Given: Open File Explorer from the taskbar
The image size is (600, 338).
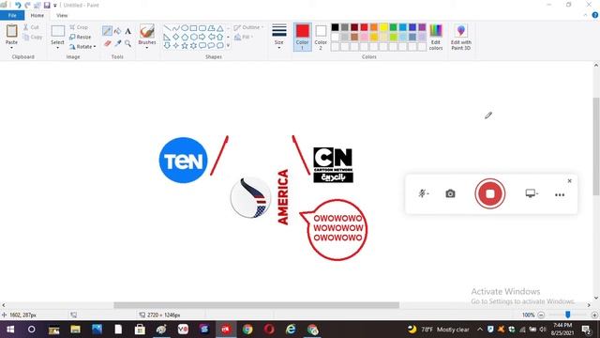Looking at the screenshot, I should coord(75,330).
